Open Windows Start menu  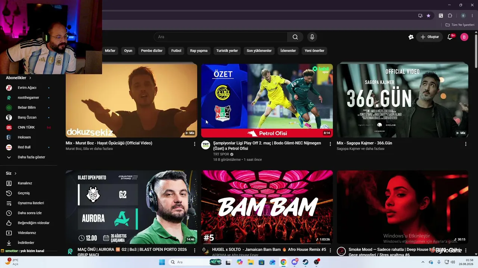point(162,262)
